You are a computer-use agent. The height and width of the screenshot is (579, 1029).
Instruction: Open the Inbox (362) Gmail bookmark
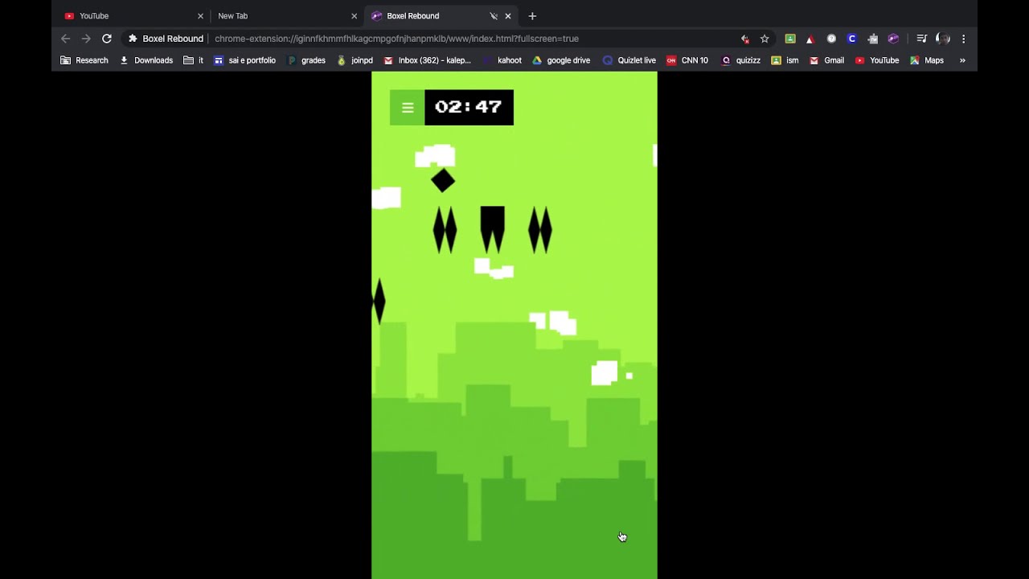click(x=428, y=60)
